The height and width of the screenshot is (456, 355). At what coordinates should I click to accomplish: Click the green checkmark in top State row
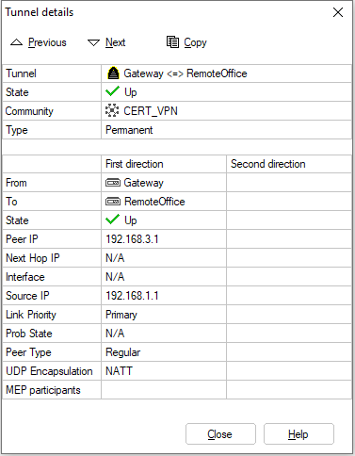tap(112, 91)
